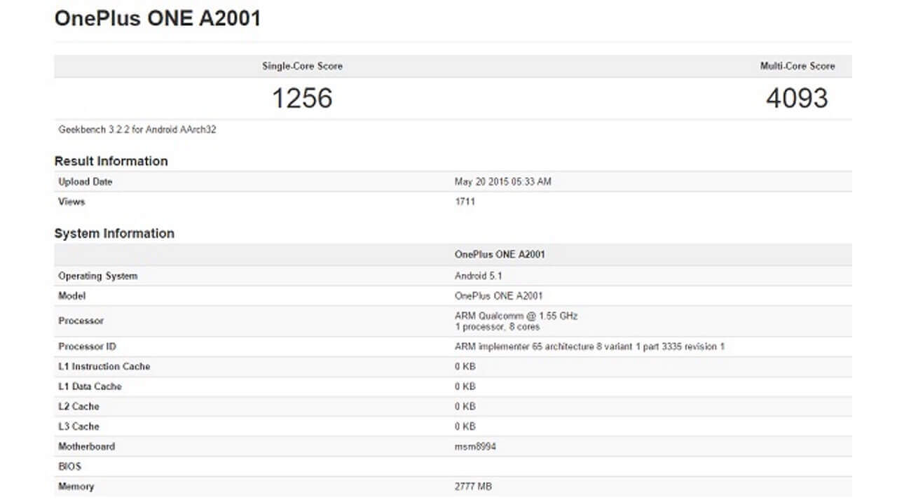Click the OnePlus ONE A2001 page title

pos(158,18)
